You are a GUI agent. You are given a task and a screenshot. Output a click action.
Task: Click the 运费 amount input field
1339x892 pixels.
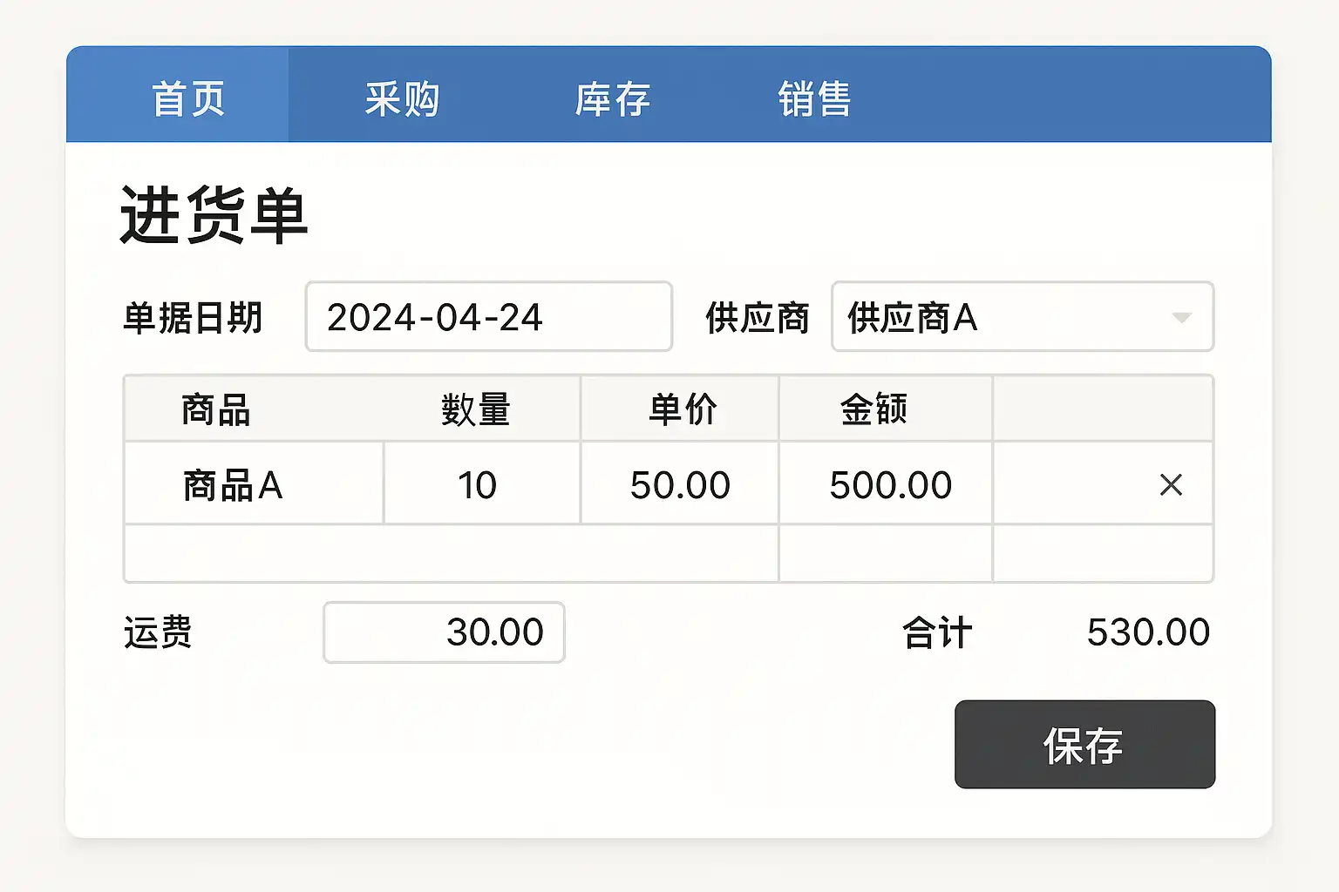coord(444,632)
